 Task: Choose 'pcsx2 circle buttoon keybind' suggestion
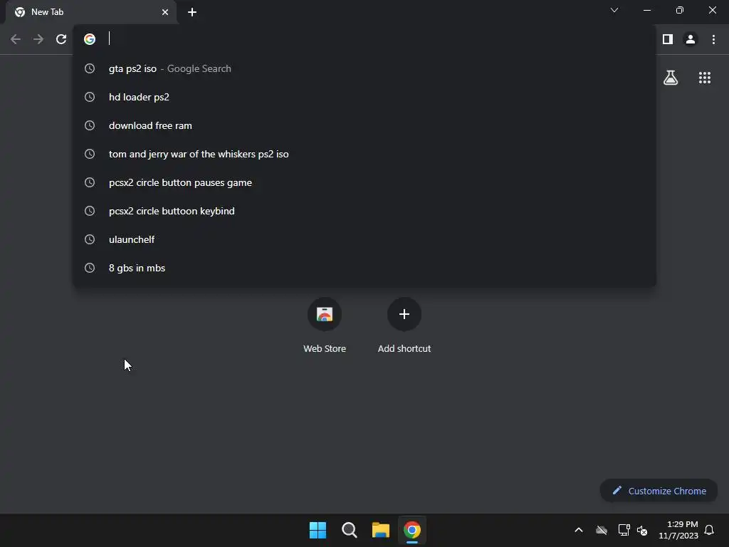coord(364,211)
